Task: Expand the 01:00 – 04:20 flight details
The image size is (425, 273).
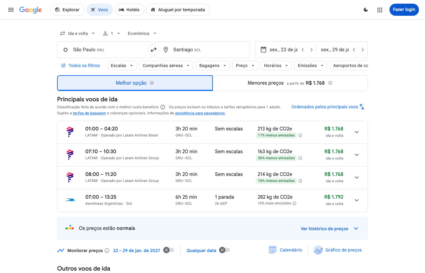Action: click(x=357, y=132)
